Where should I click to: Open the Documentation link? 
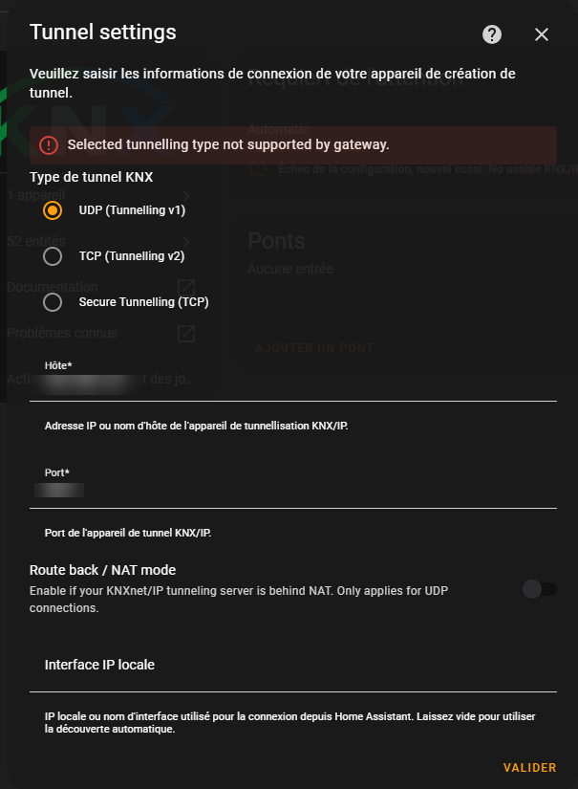[53, 287]
